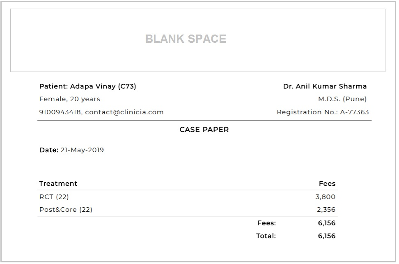Click the 2,356 fee amount
The width and height of the screenshot is (399, 264).
pyautogui.click(x=326, y=210)
